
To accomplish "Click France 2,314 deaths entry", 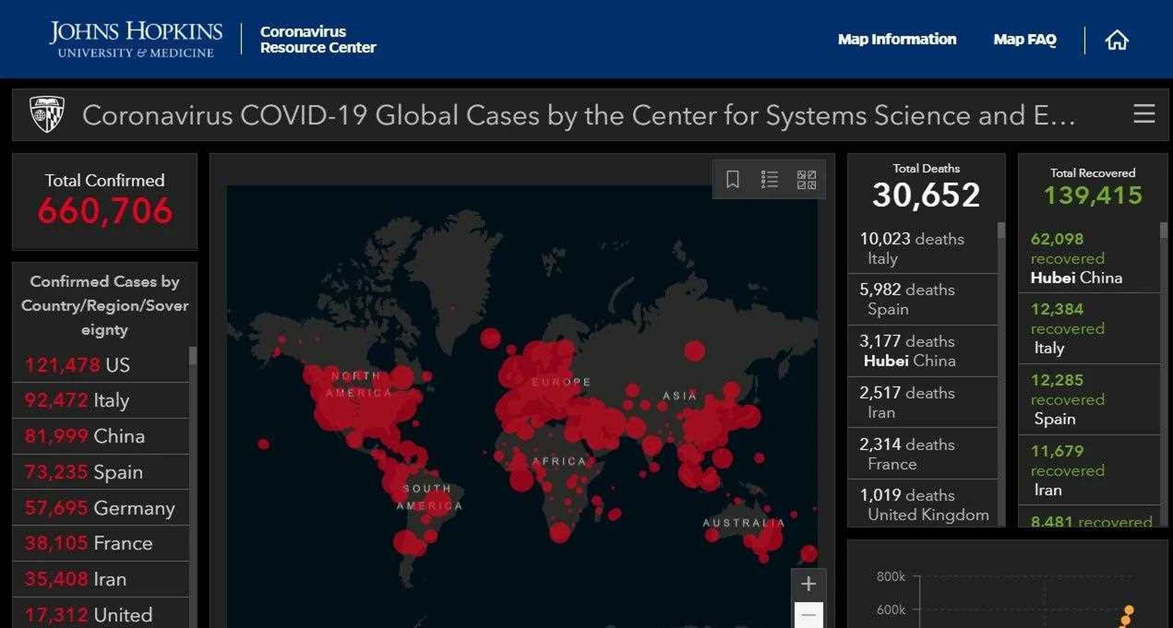I will tap(923, 454).
